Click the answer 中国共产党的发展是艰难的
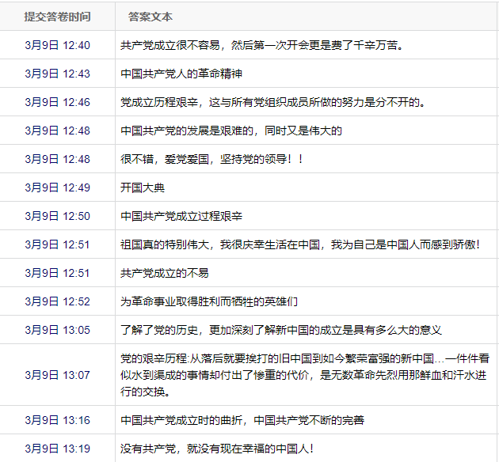Screen dimensions: 499x462 [x=230, y=131]
